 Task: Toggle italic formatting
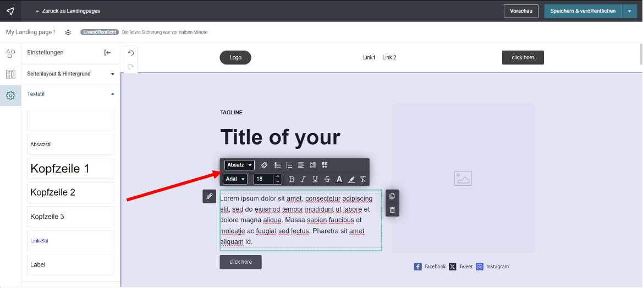click(304, 179)
